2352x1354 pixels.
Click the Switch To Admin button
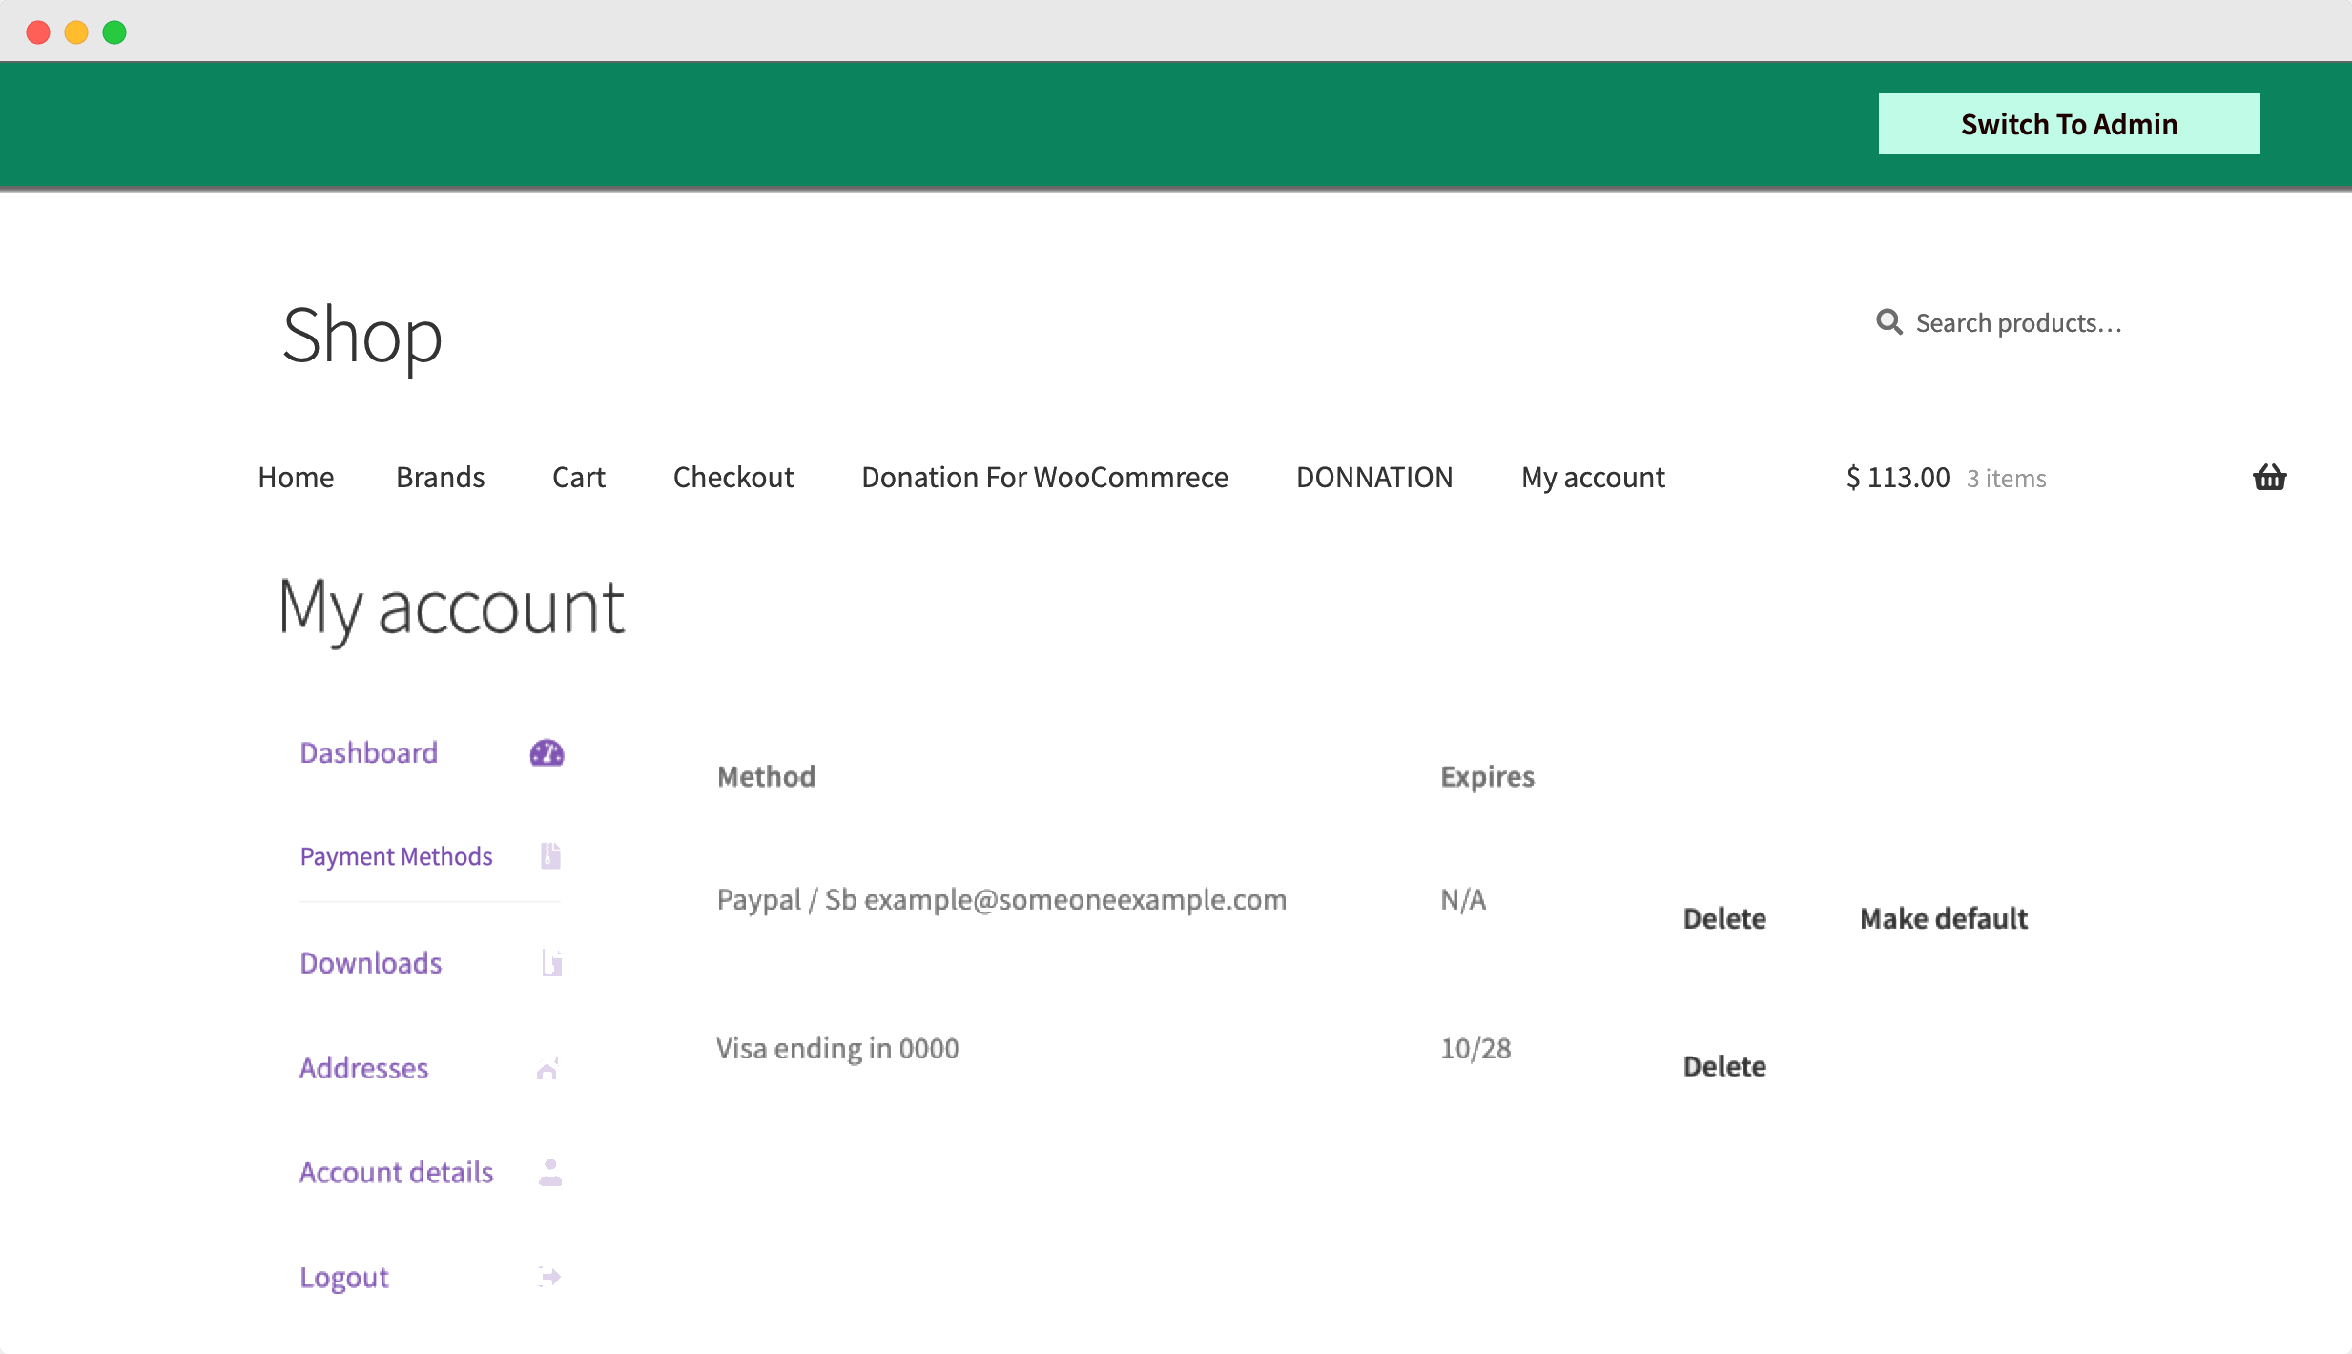2068,123
